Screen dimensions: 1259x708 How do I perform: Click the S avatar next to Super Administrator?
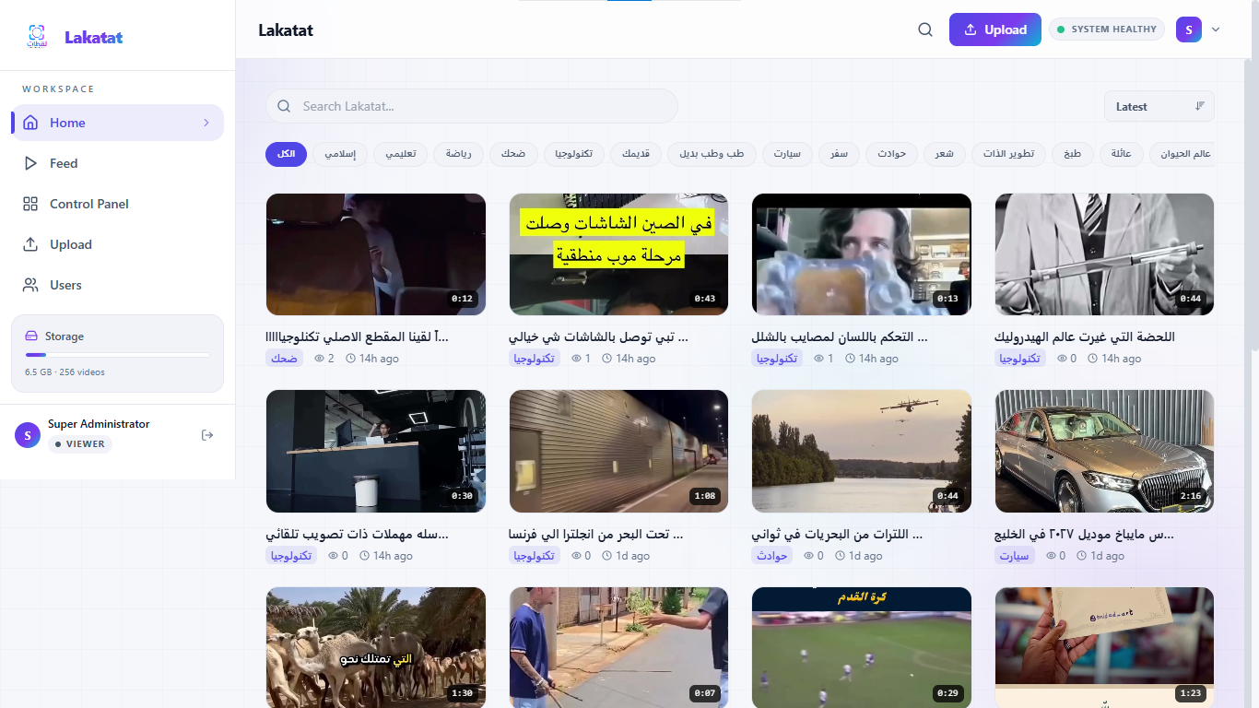(28, 435)
